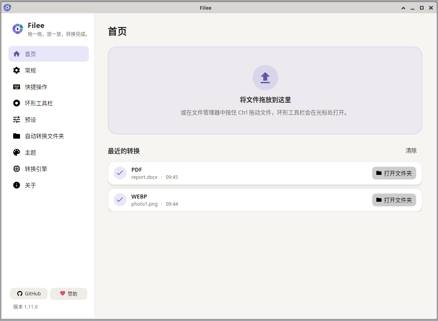Click the chip icon for 转换引擎
The height and width of the screenshot is (321, 438).
[x=16, y=169]
